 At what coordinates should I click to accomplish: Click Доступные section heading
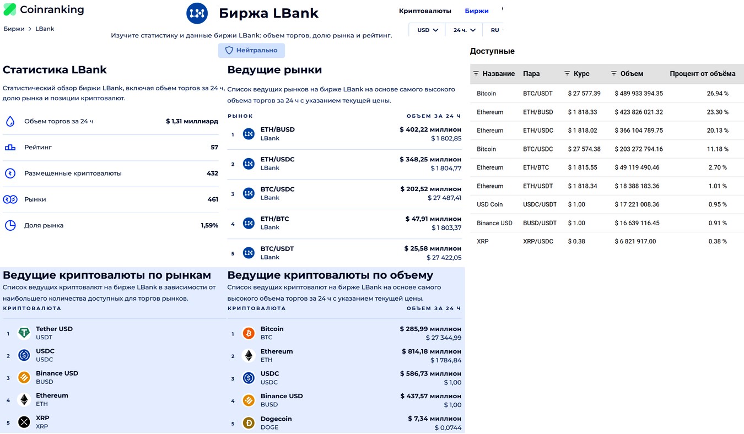(x=492, y=51)
